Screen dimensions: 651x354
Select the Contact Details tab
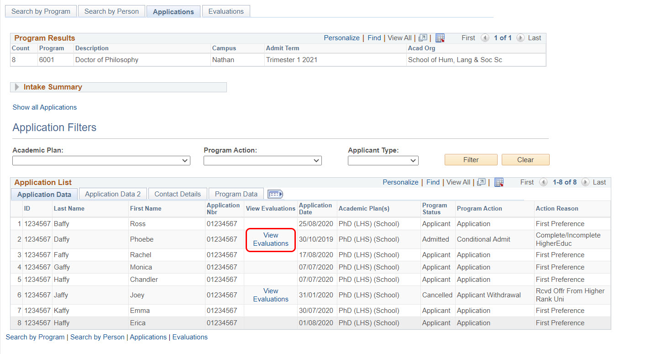pos(178,194)
